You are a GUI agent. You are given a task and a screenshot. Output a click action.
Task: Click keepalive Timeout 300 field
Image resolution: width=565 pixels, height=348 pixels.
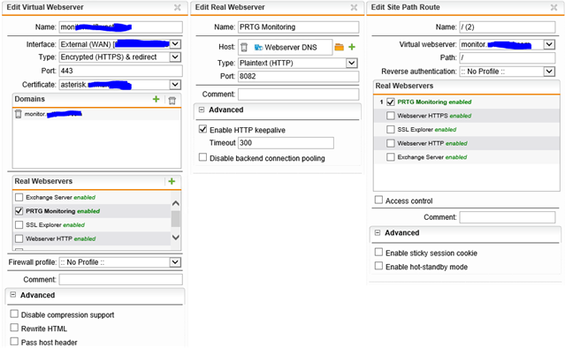286,143
